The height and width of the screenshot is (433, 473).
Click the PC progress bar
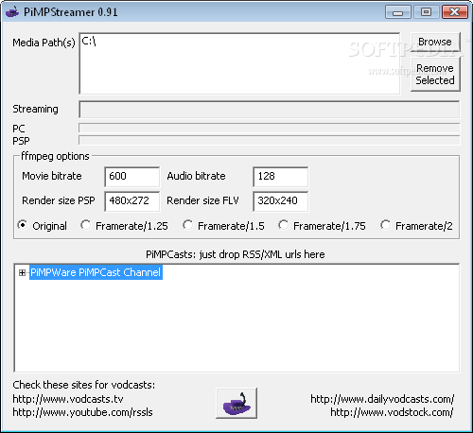[270, 128]
